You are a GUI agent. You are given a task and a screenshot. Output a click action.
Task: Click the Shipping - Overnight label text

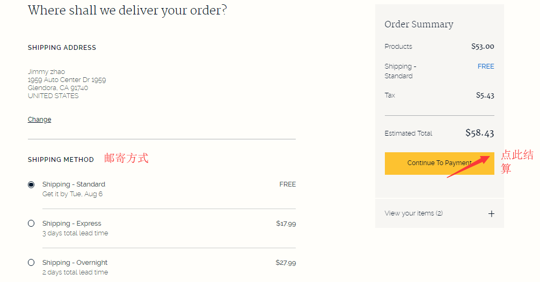coord(75,263)
